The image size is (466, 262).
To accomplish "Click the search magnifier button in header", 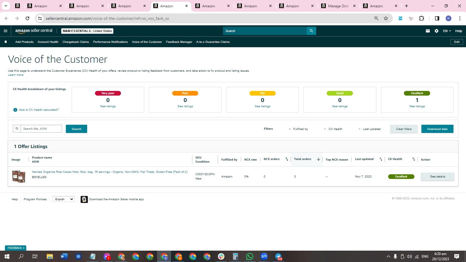I will 311,31.
